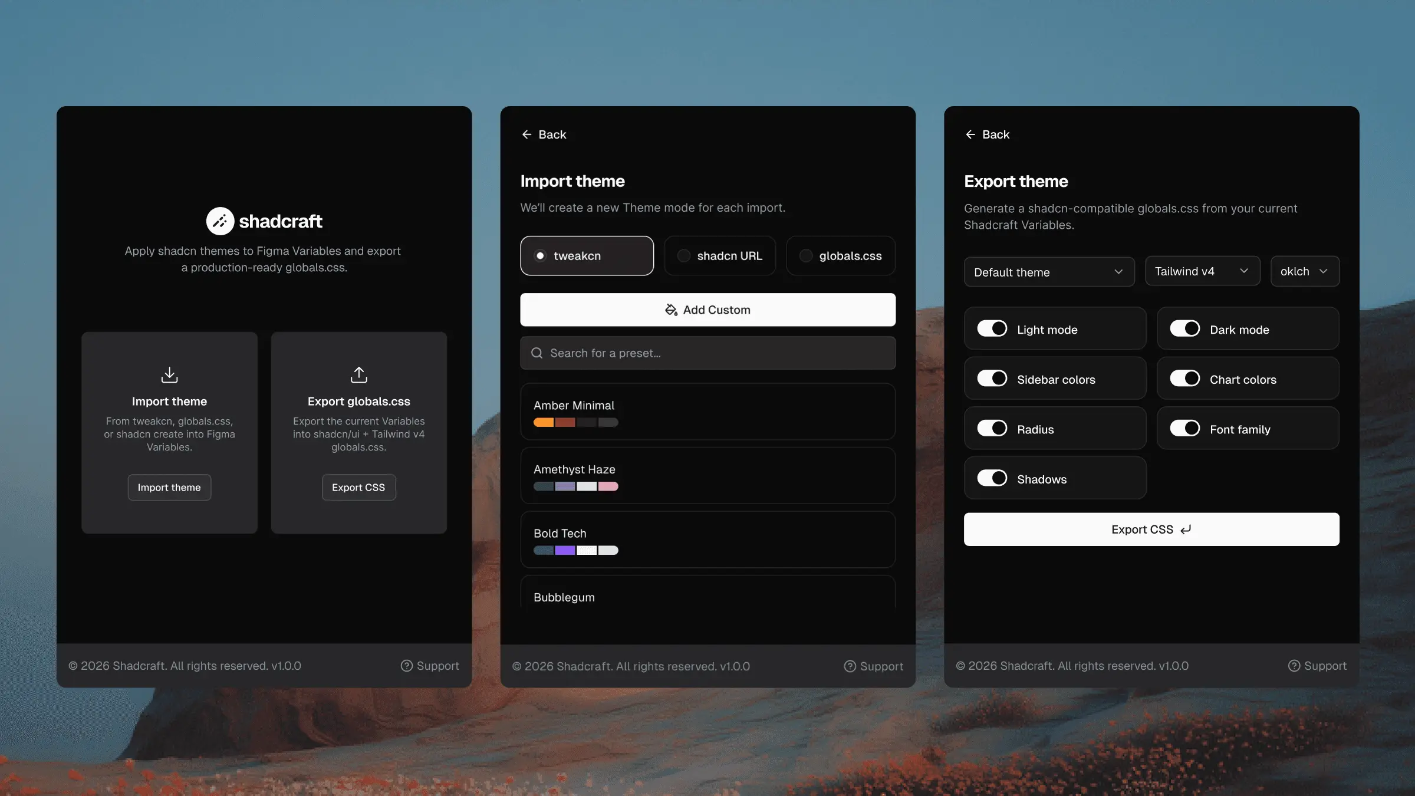
Task: Click the Shadcraft logo icon
Action: [x=221, y=221]
